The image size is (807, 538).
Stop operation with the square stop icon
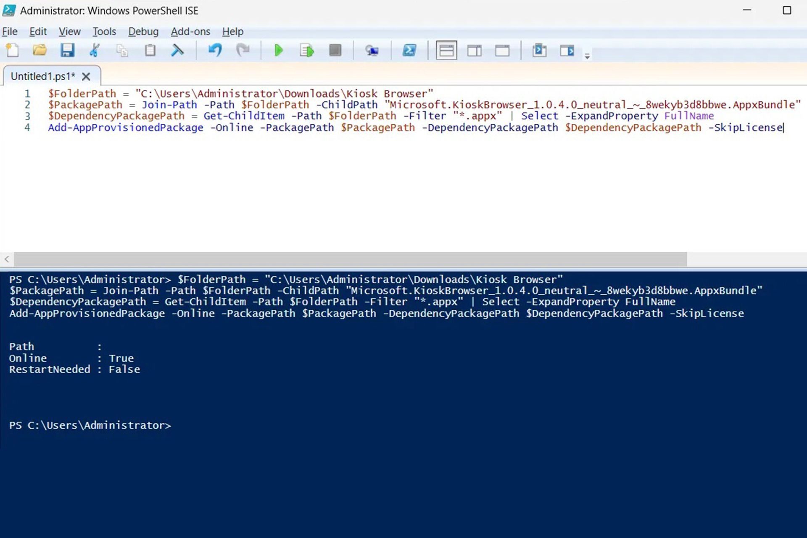[335, 50]
